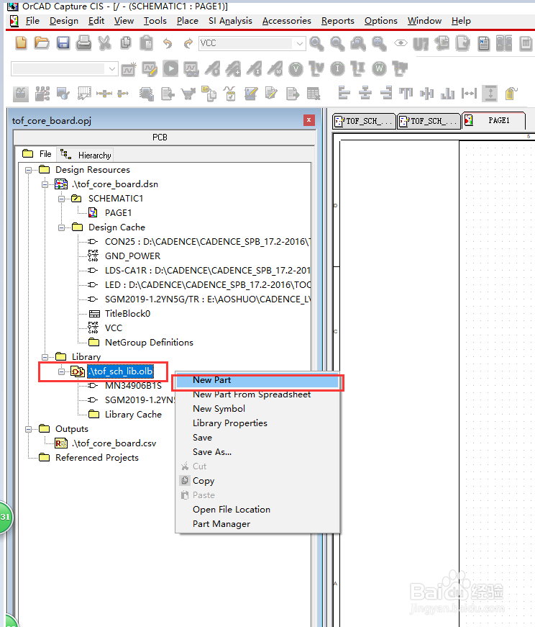
Task: Choose New Symbol from context menu
Action: tap(257, 409)
